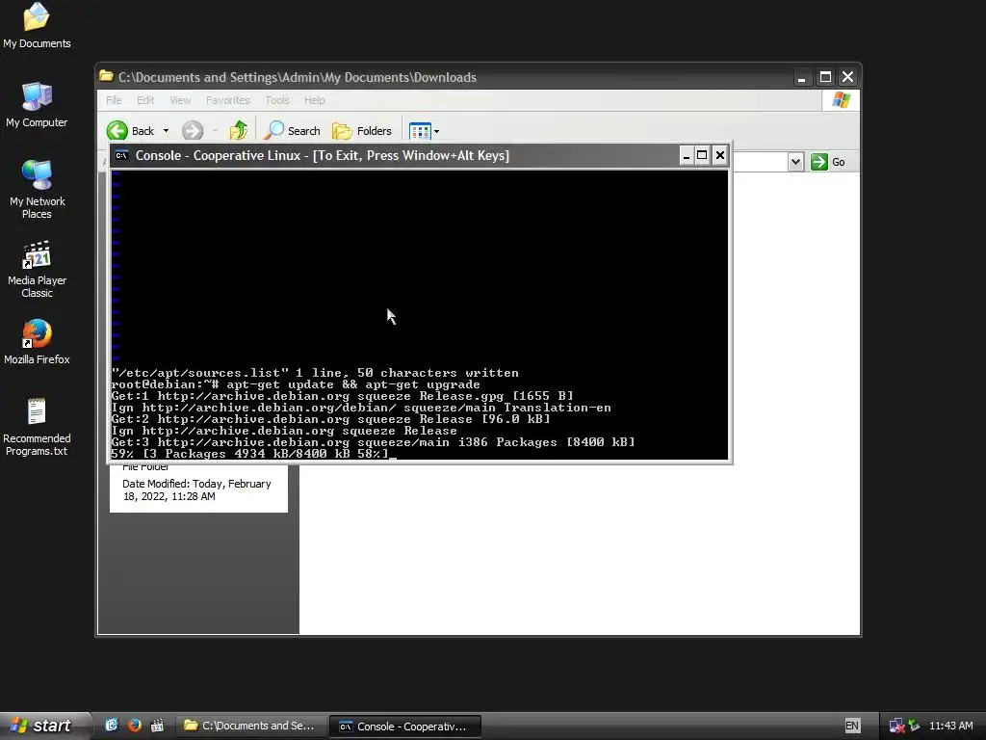Expand the Back history dropdown arrow
986x740 pixels.
pyautogui.click(x=166, y=131)
